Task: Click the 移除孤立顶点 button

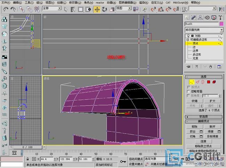Action: click(x=203, y=146)
